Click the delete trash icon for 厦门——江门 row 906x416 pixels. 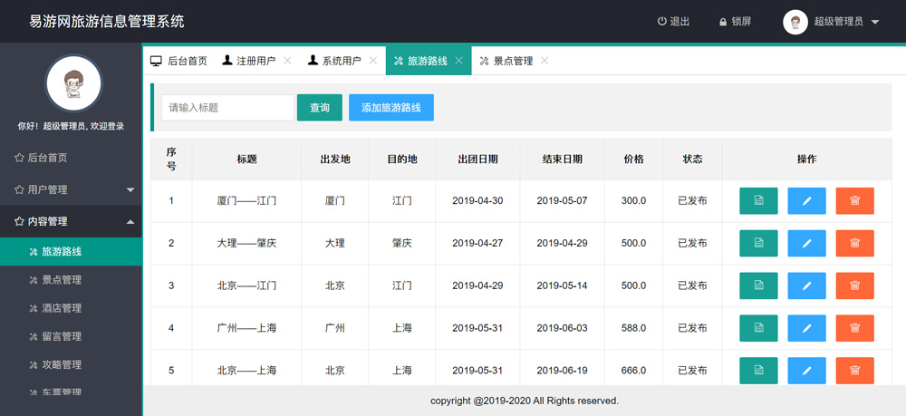coord(854,200)
